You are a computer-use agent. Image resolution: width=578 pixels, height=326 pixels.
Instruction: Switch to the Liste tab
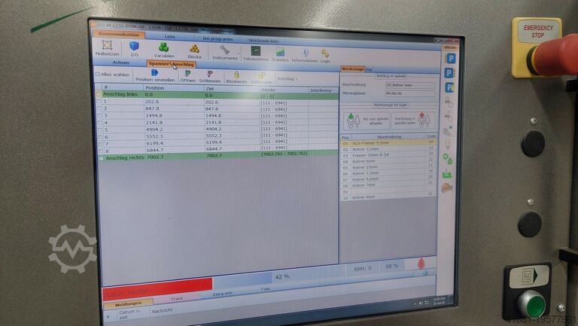tap(170, 36)
